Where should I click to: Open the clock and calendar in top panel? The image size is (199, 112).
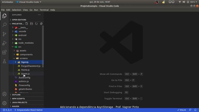pos(100,2)
